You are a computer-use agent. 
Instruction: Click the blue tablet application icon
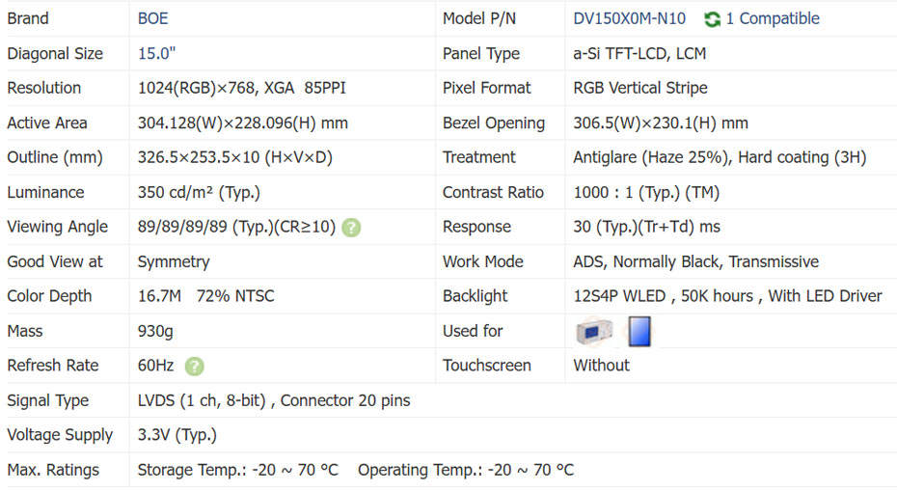click(639, 332)
